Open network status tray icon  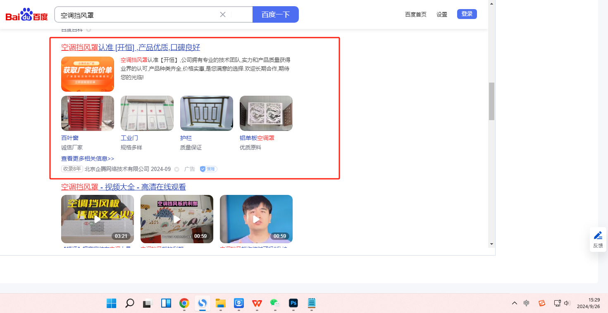click(557, 303)
